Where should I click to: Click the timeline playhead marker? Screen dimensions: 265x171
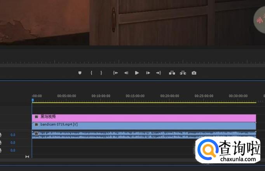[33, 100]
